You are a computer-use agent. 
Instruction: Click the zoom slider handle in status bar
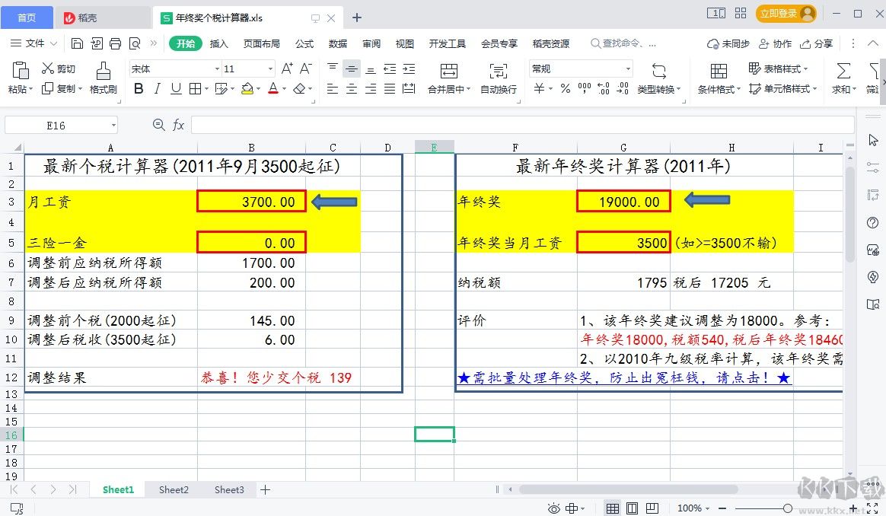[x=787, y=508]
